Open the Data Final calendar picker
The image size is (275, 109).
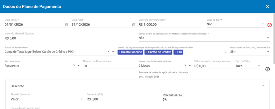pos(133,25)
